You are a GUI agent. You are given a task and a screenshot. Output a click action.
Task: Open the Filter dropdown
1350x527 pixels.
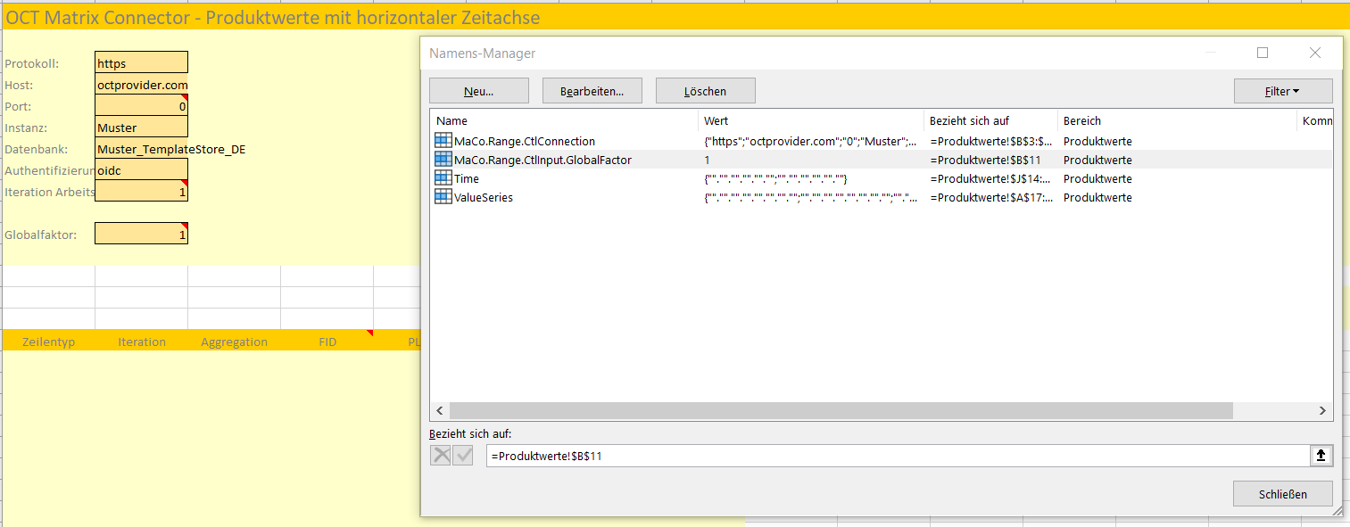[x=1282, y=91]
